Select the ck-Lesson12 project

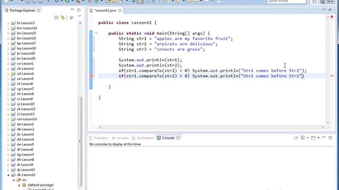[x=26, y=109]
